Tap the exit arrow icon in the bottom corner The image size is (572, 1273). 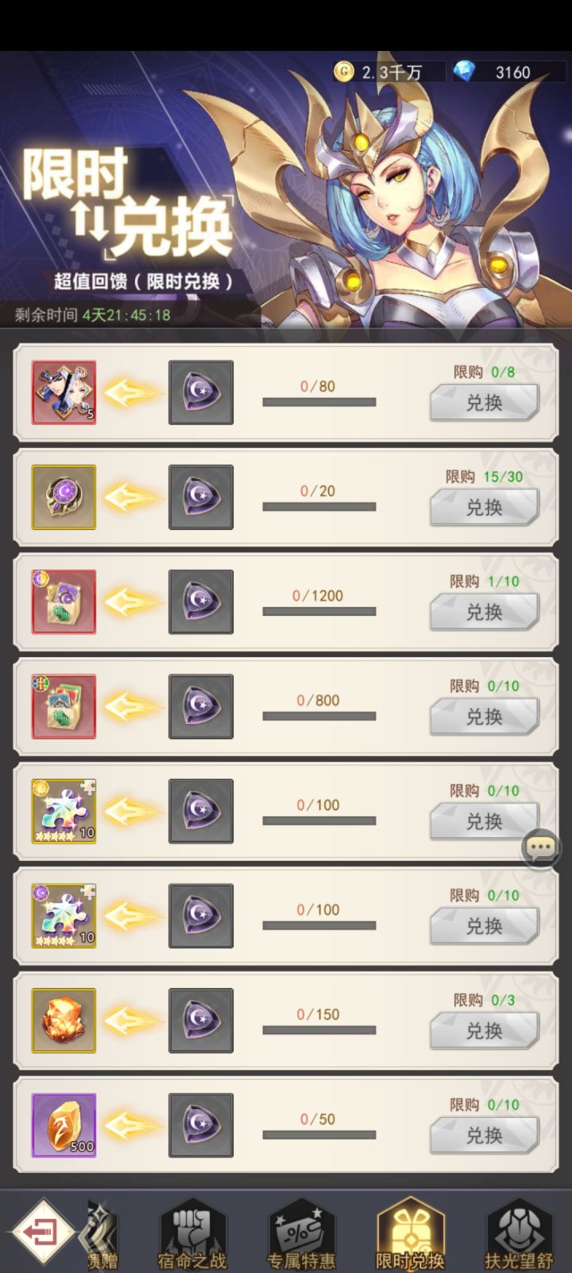[x=40, y=1232]
